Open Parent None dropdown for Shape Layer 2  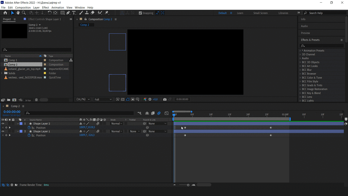[157, 124]
